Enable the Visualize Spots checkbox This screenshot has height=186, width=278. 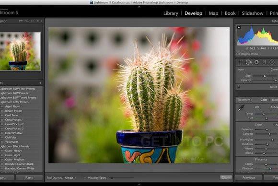[85, 178]
